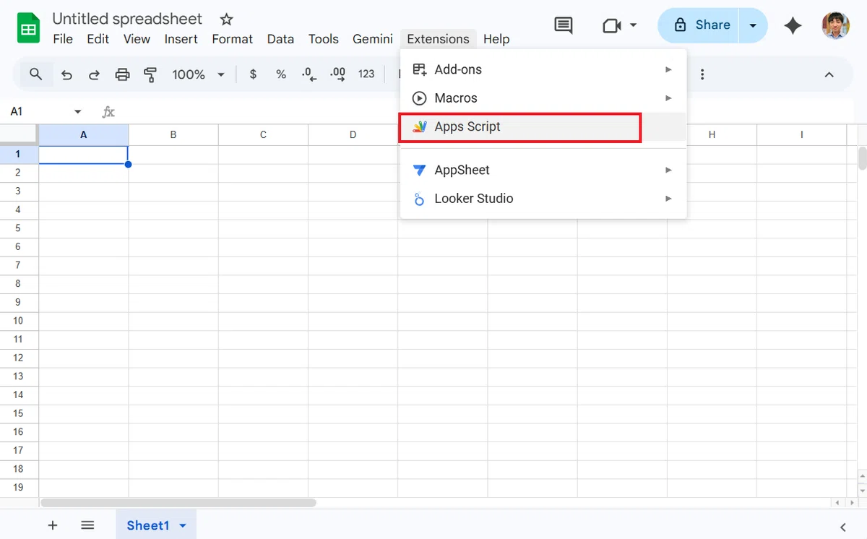Select the paint format tool

(150, 74)
